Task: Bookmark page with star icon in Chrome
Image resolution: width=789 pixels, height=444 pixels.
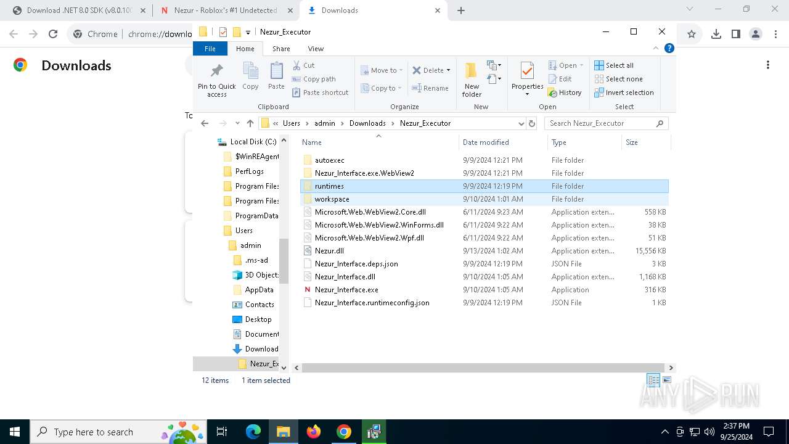Action: pos(691,34)
